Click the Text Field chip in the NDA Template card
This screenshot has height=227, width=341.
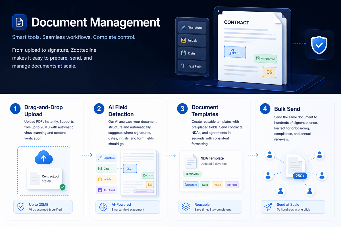coord(232,185)
